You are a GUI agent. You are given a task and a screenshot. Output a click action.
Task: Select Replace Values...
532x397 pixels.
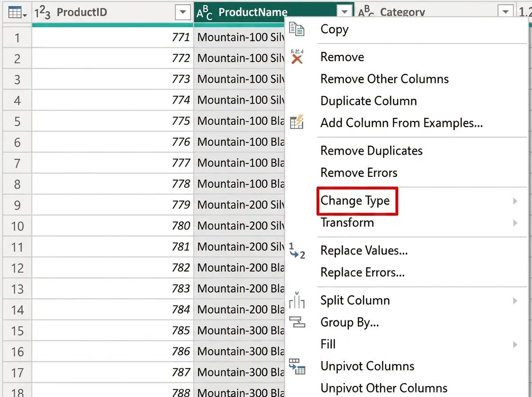point(364,251)
